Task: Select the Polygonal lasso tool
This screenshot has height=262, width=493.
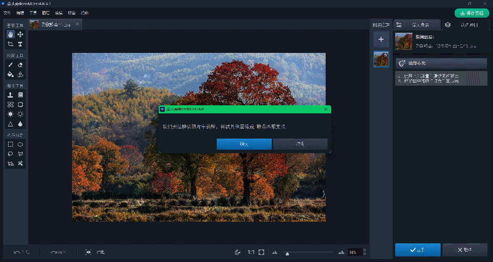Action: 20,154
